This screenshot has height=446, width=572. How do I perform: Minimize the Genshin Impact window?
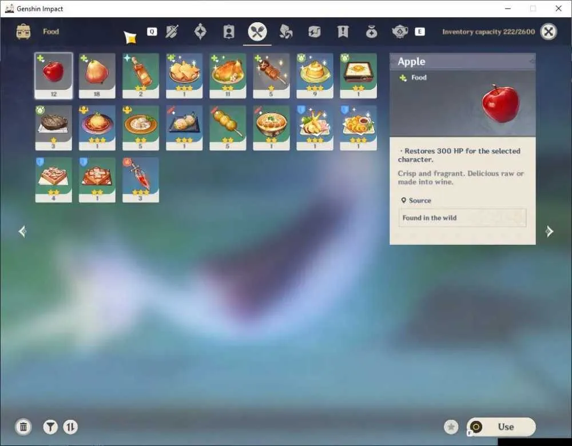point(508,9)
